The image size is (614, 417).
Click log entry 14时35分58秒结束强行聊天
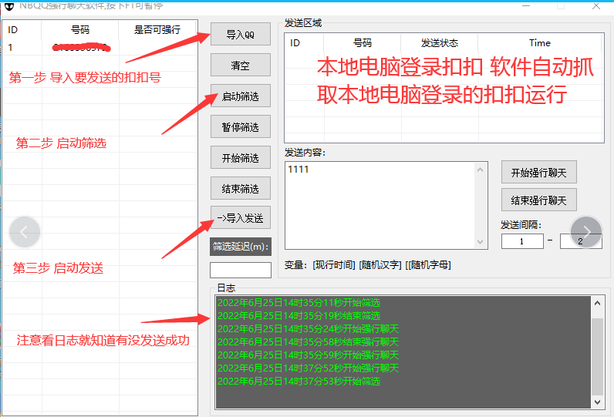tap(309, 342)
